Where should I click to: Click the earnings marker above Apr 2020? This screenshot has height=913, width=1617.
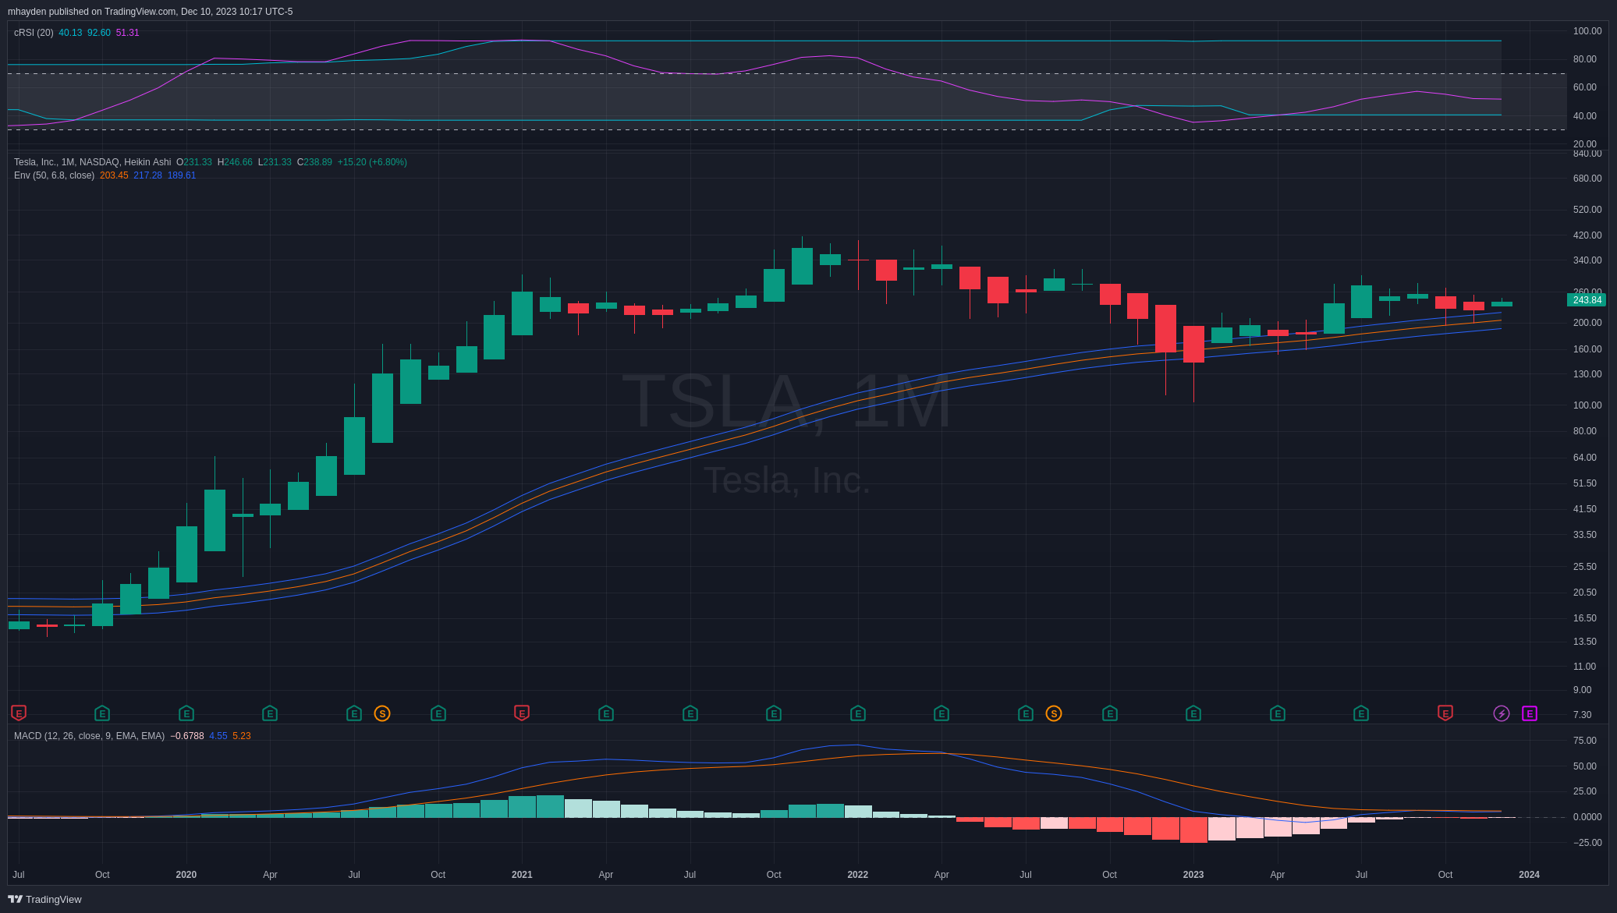270,713
